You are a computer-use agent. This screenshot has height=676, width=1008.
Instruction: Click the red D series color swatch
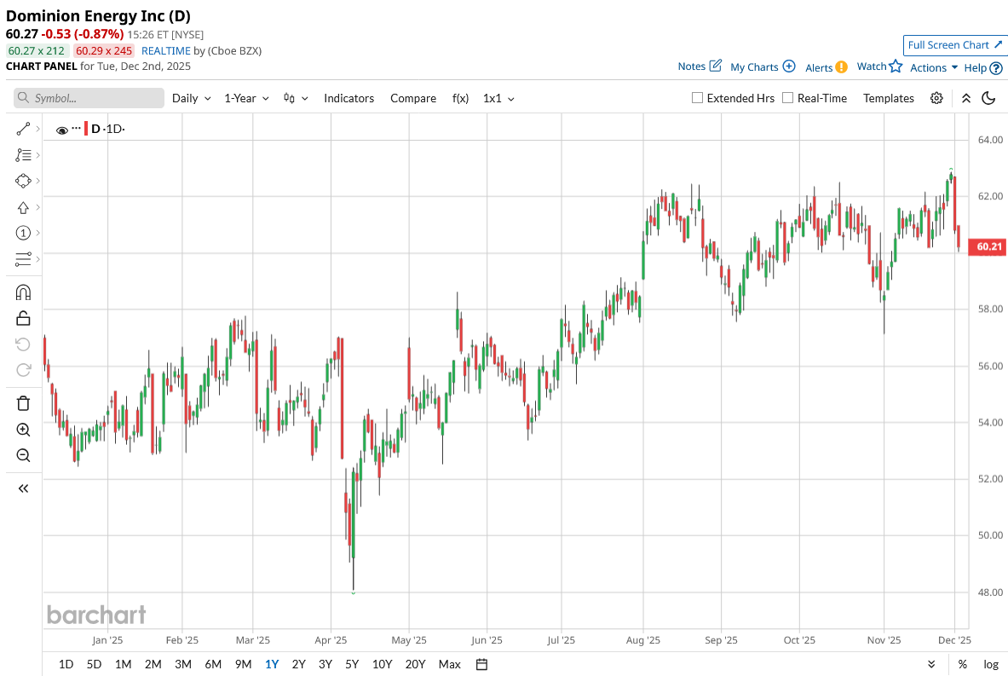click(x=85, y=129)
